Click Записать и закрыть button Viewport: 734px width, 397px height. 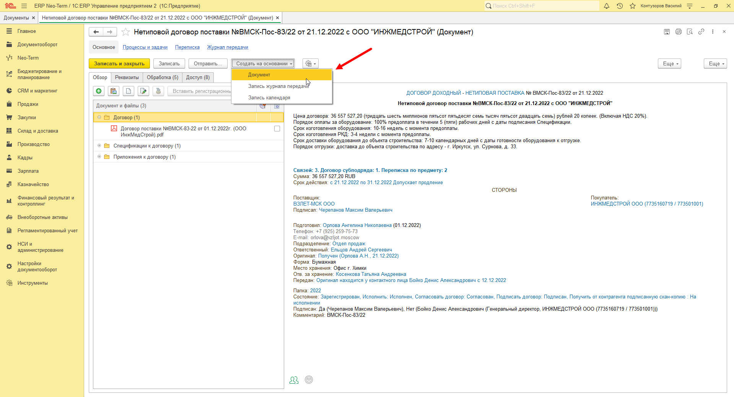pyautogui.click(x=119, y=63)
